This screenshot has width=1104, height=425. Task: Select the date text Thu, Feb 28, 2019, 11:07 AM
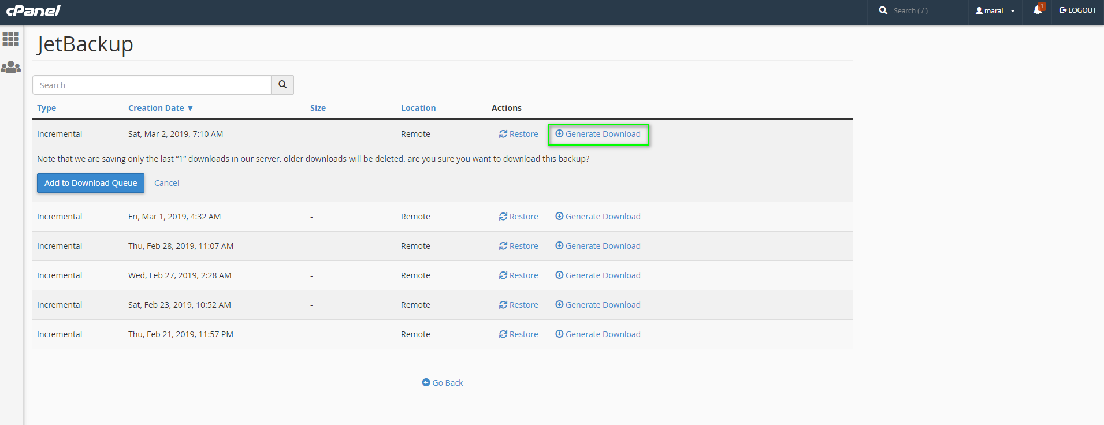click(181, 246)
